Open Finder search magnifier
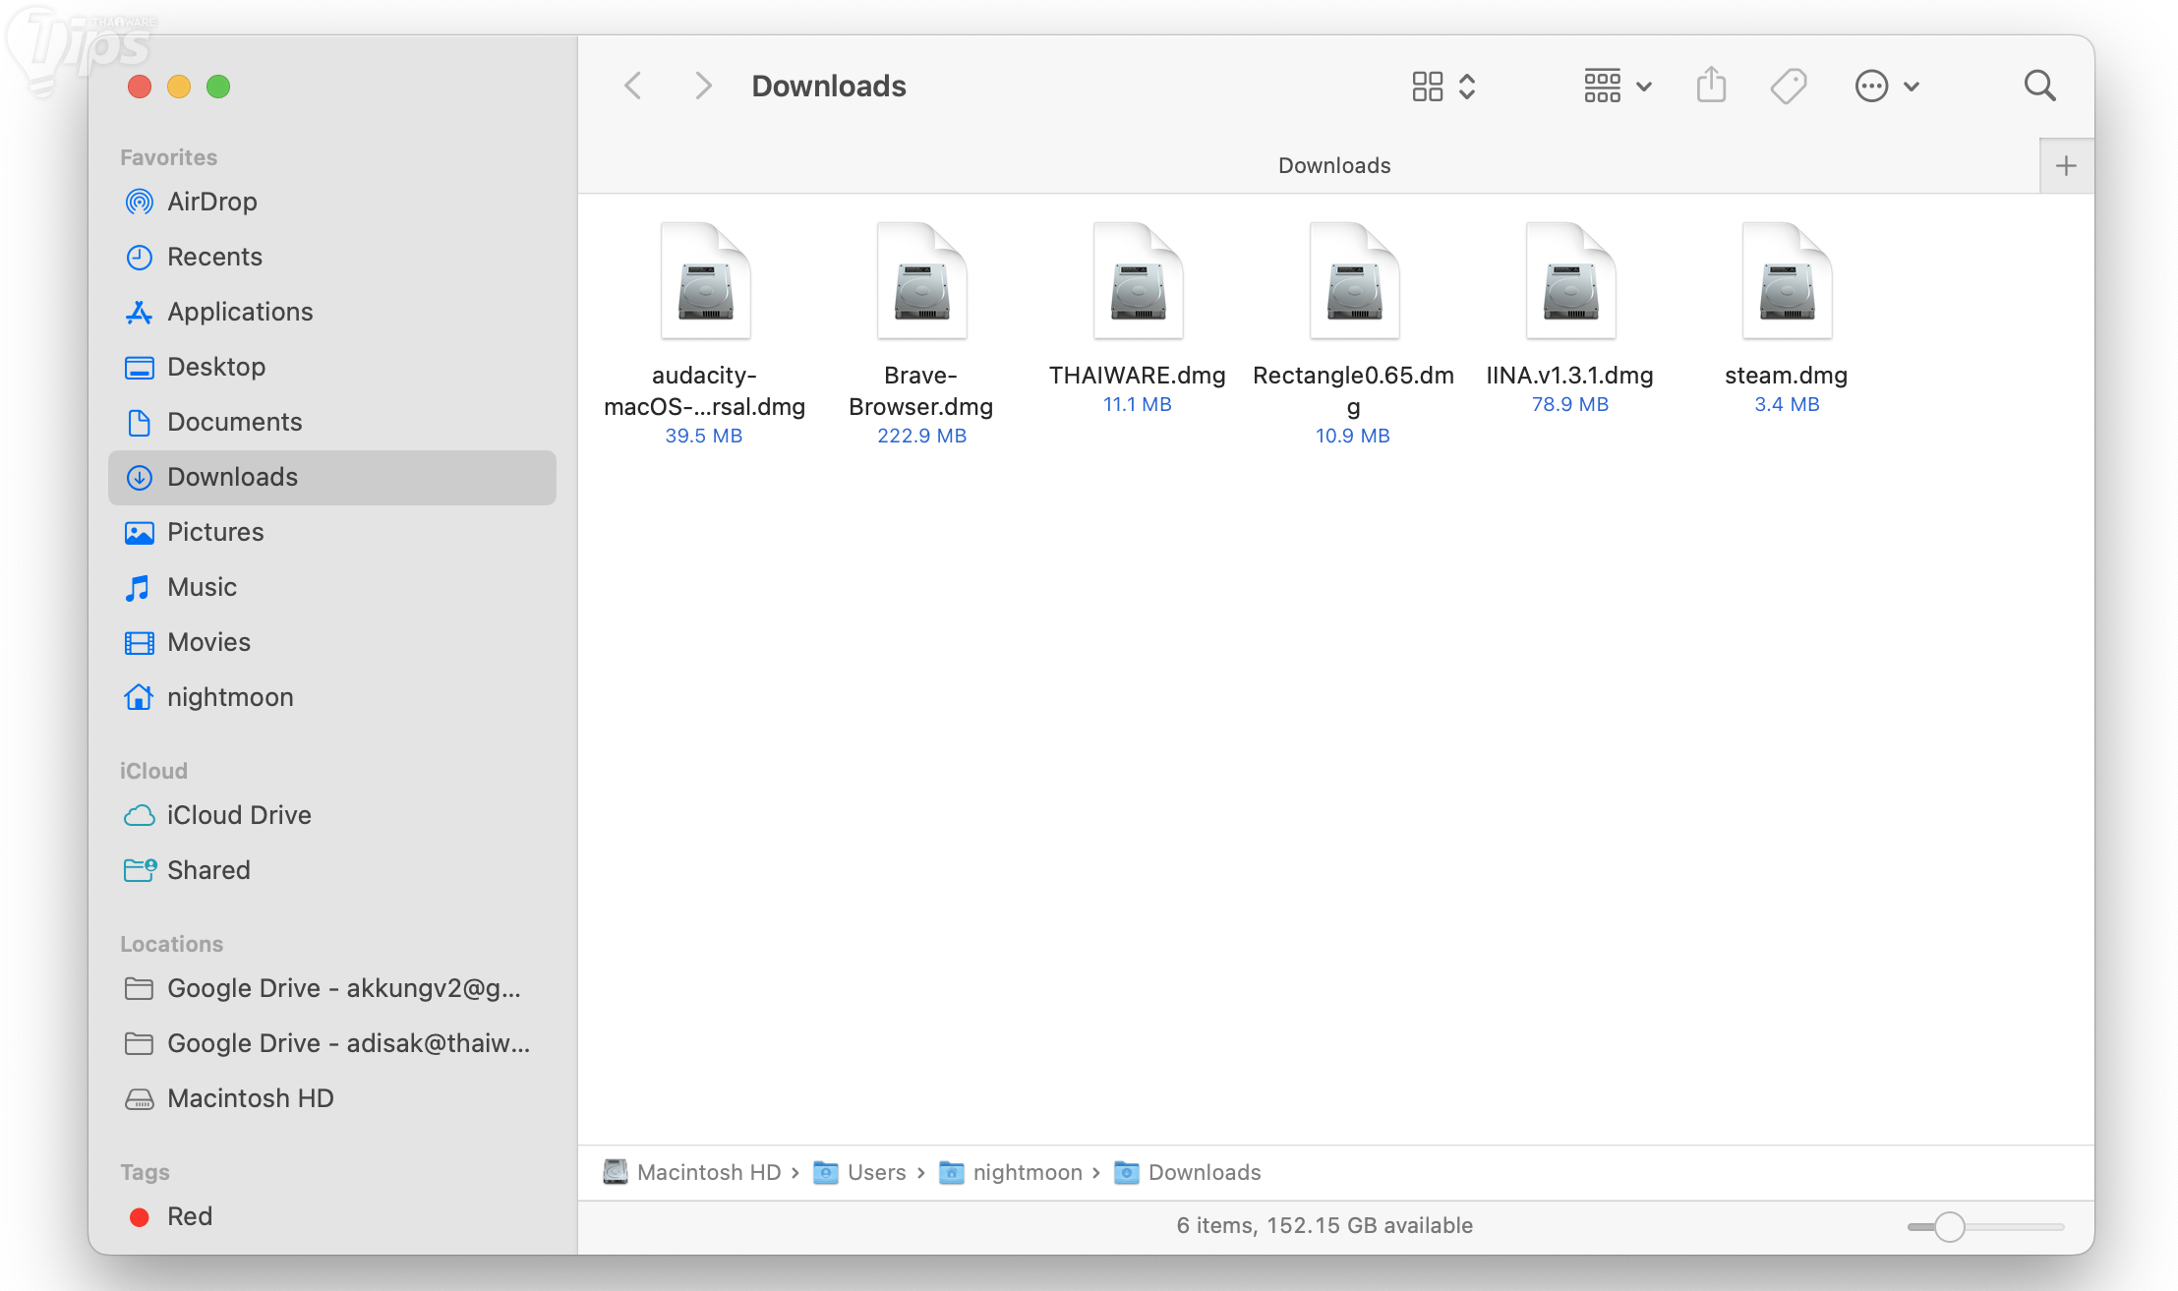Screen dimensions: 2178x1291 pos(2039,86)
